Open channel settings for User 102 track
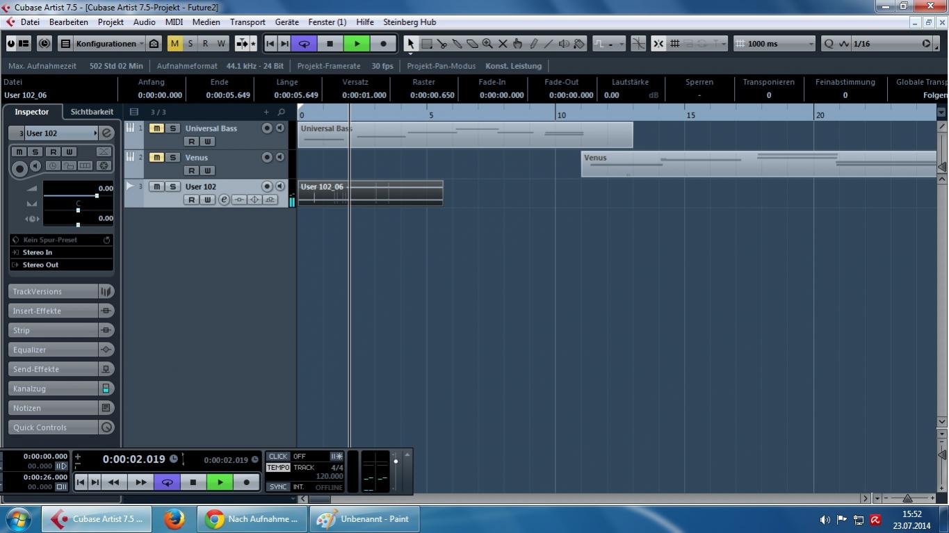949x533 pixels. pyautogui.click(x=224, y=200)
